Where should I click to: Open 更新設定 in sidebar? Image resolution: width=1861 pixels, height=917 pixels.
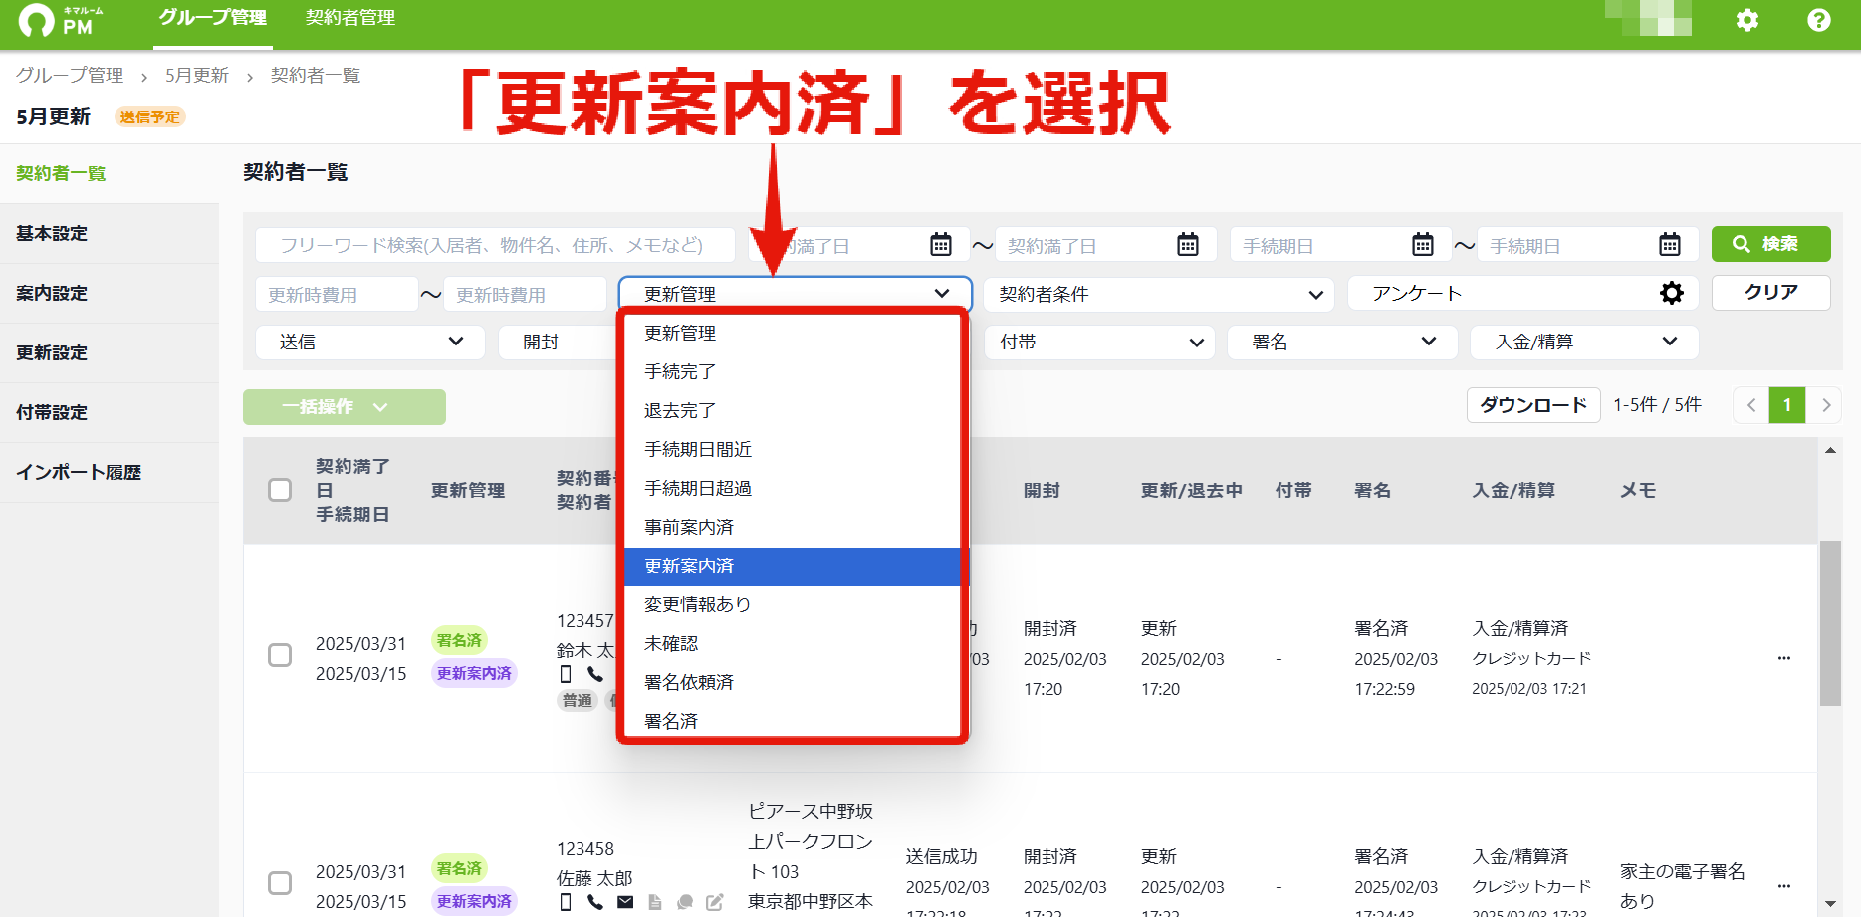coord(110,353)
